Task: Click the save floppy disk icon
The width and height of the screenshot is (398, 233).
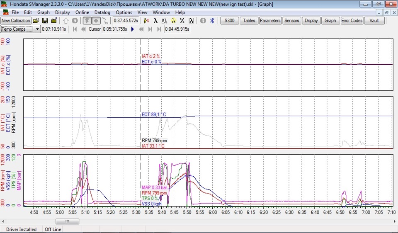Action: click(45, 21)
